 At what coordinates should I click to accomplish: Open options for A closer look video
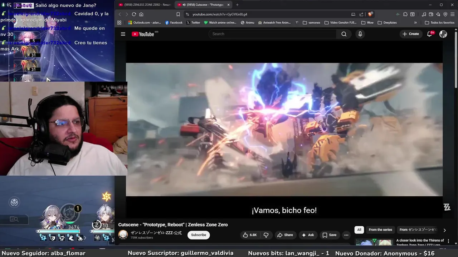click(448, 241)
